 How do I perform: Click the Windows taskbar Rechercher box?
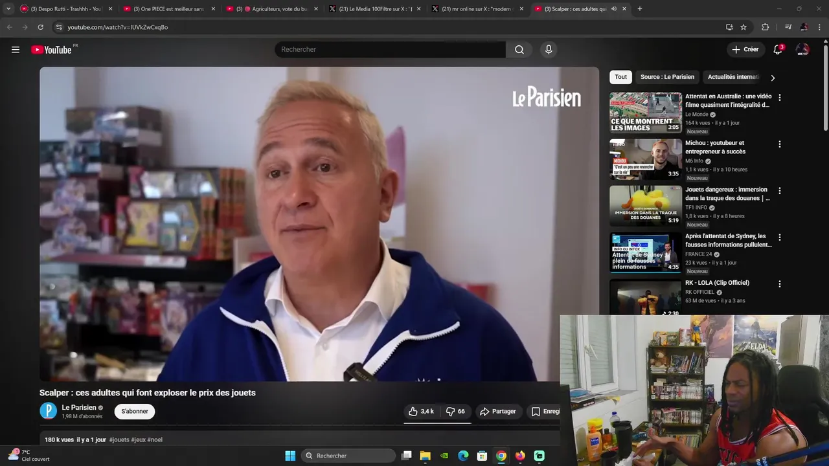pos(348,456)
